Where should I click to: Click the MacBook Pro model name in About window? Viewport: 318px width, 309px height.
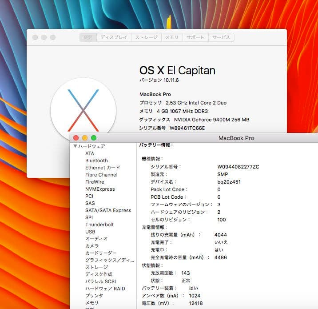click(155, 94)
